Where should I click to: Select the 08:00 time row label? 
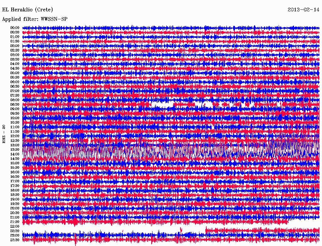tap(15, 100)
